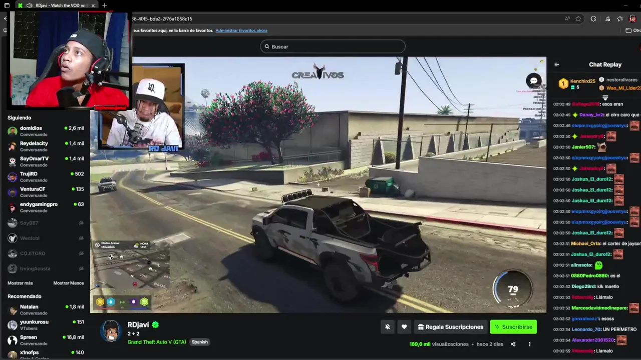Open top gifter Kenchird25 badge
Image resolution: width=641 pixels, height=360 pixels.
pyautogui.click(x=563, y=83)
